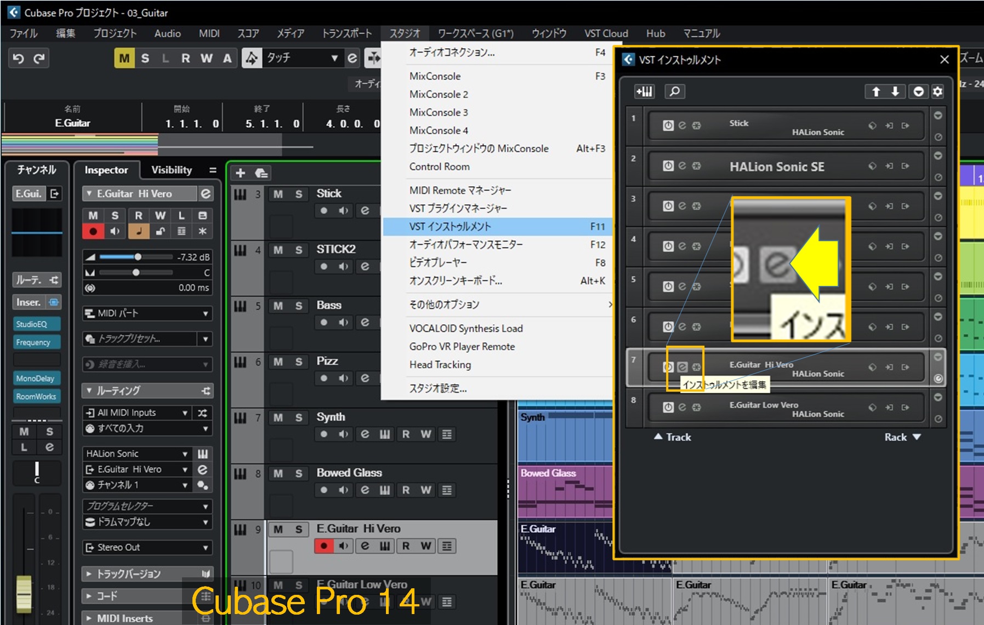This screenshot has width=984, height=625.
Task: Open the Stereo Out dropdown in Inspector
Action: coord(147,548)
